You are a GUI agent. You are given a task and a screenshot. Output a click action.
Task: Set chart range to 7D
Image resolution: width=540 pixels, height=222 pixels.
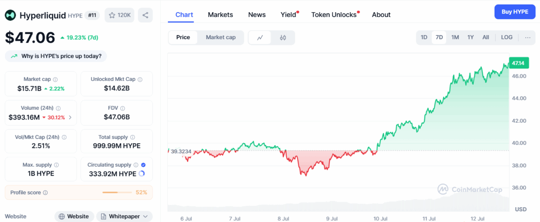pos(439,37)
